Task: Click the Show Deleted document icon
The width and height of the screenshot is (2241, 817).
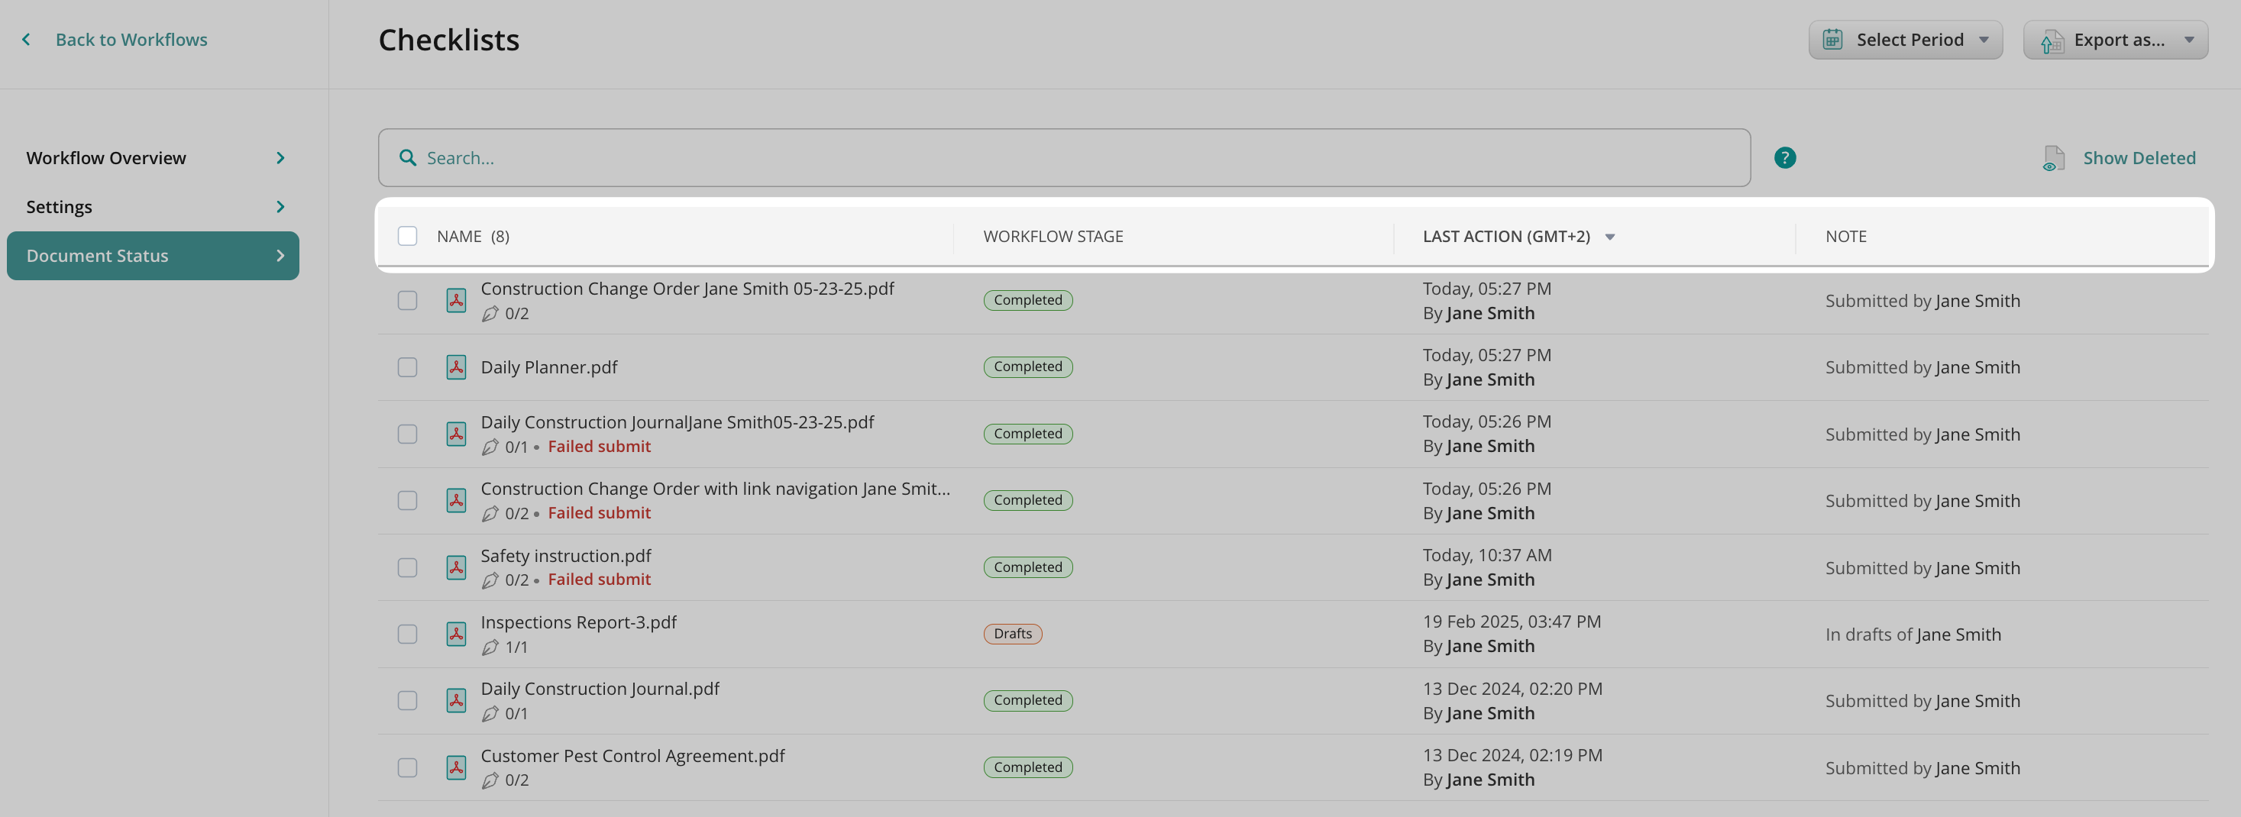Action: click(2053, 158)
